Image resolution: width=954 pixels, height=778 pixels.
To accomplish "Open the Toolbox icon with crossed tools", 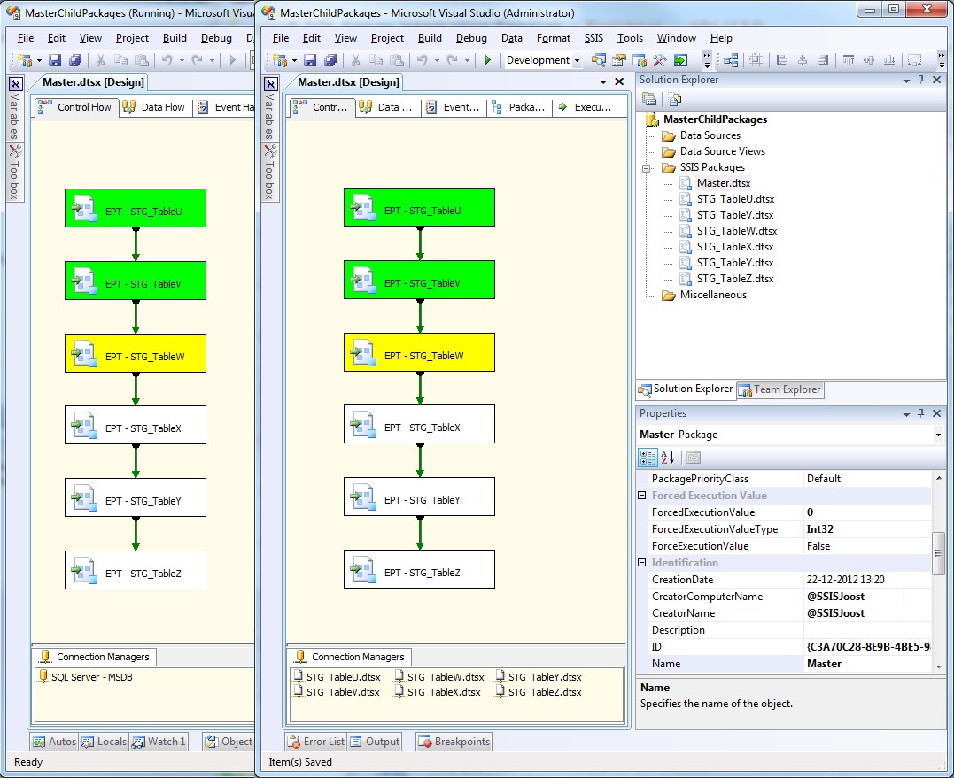I will pos(660,60).
